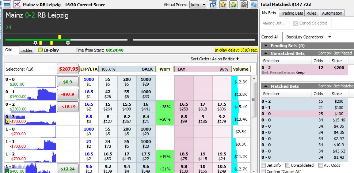Select matched 0 - 0 bet with stake $43.62
This screenshot has height=173, width=354.
click(x=304, y=151)
